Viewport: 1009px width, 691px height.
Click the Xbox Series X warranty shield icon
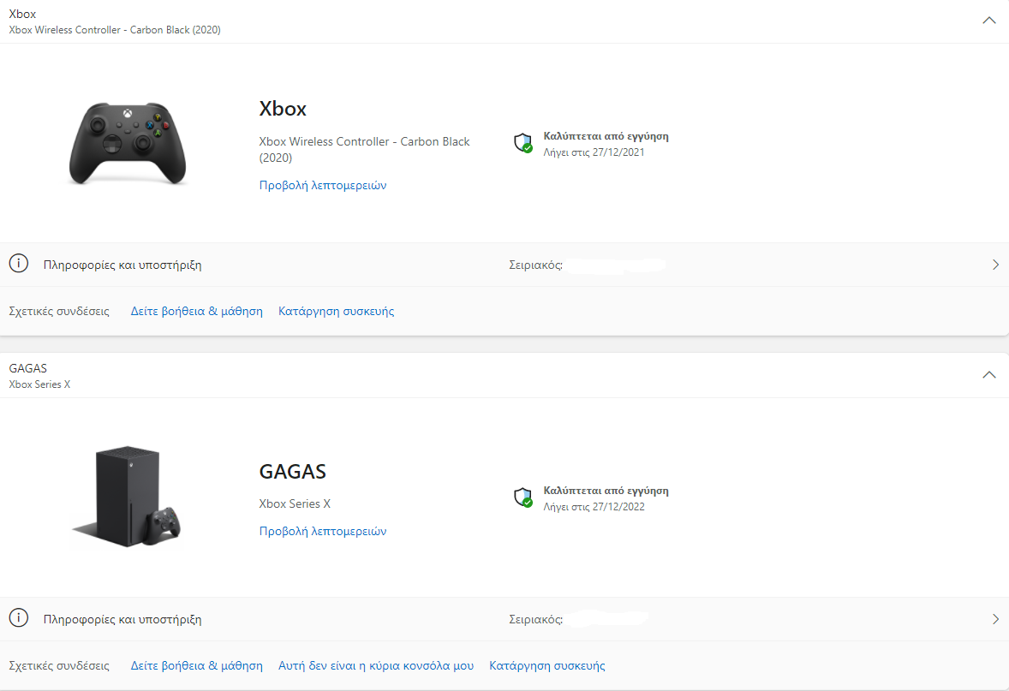pyautogui.click(x=523, y=497)
